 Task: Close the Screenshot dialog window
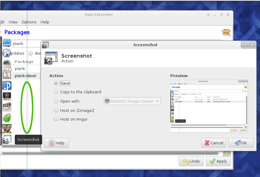[252, 45]
